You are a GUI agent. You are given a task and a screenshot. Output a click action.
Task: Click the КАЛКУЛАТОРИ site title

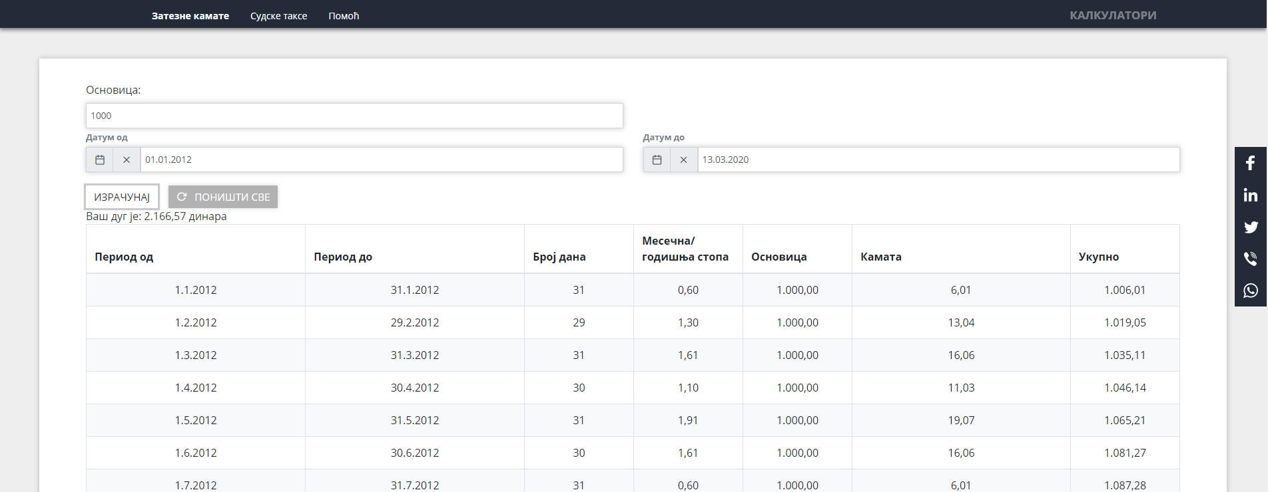(1113, 15)
